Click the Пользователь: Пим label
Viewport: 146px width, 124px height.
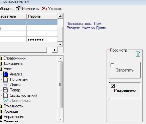coord(84,24)
